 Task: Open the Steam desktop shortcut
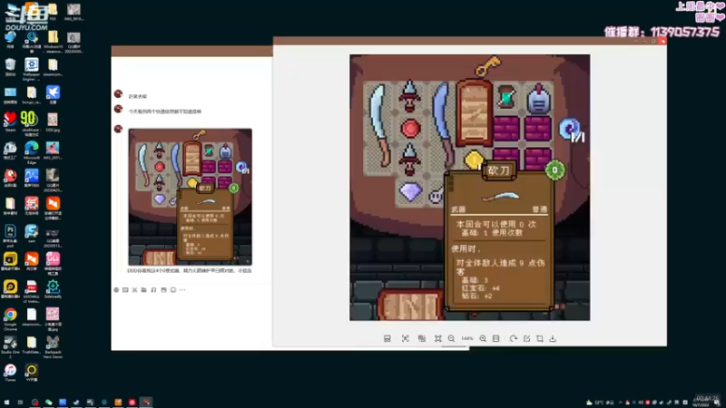(10, 121)
